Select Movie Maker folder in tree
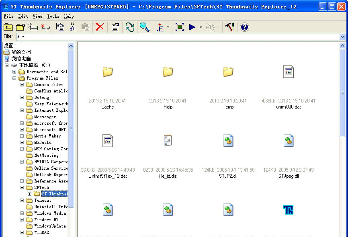348x246 pixels. (47, 136)
